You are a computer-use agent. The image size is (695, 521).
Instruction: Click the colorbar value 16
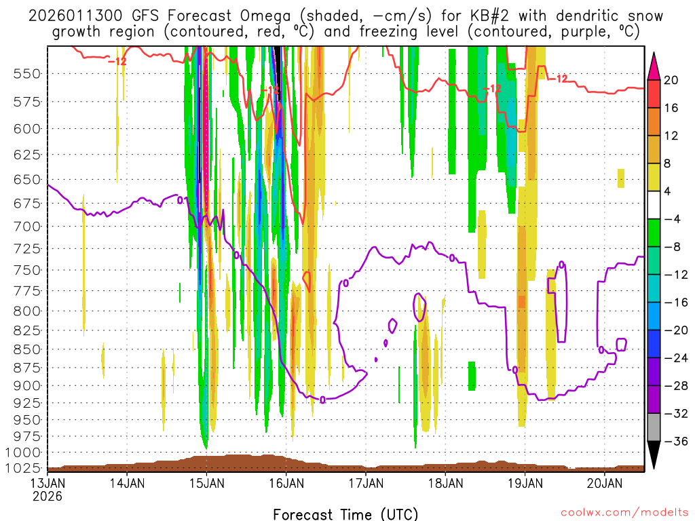click(671, 108)
